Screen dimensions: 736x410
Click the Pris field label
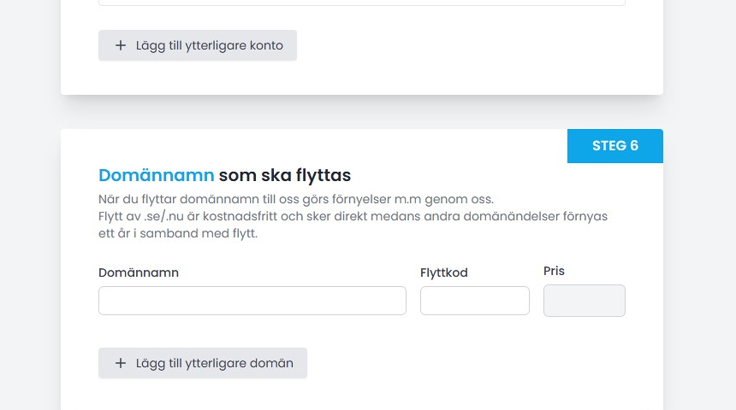pos(554,271)
